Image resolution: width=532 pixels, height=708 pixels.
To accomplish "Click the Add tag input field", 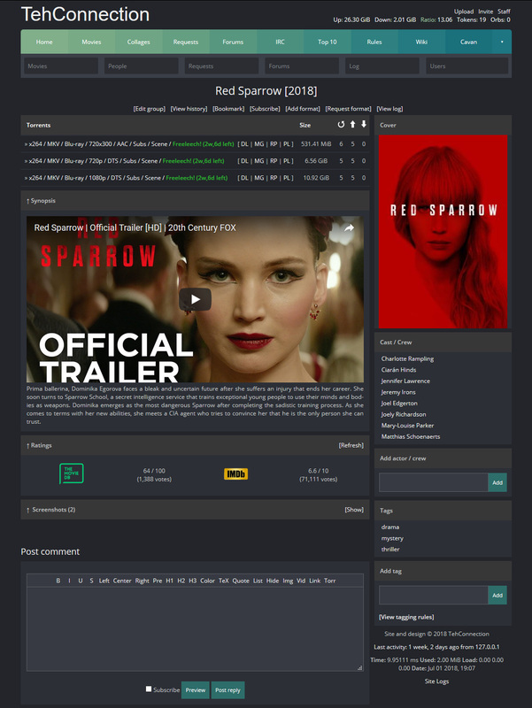I will [x=434, y=595].
